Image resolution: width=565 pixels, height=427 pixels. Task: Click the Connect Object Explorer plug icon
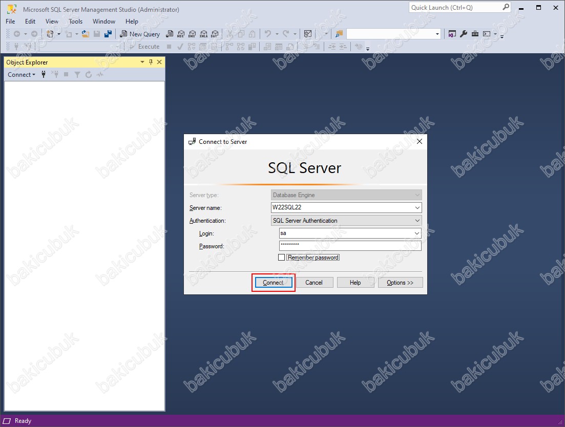pos(44,75)
